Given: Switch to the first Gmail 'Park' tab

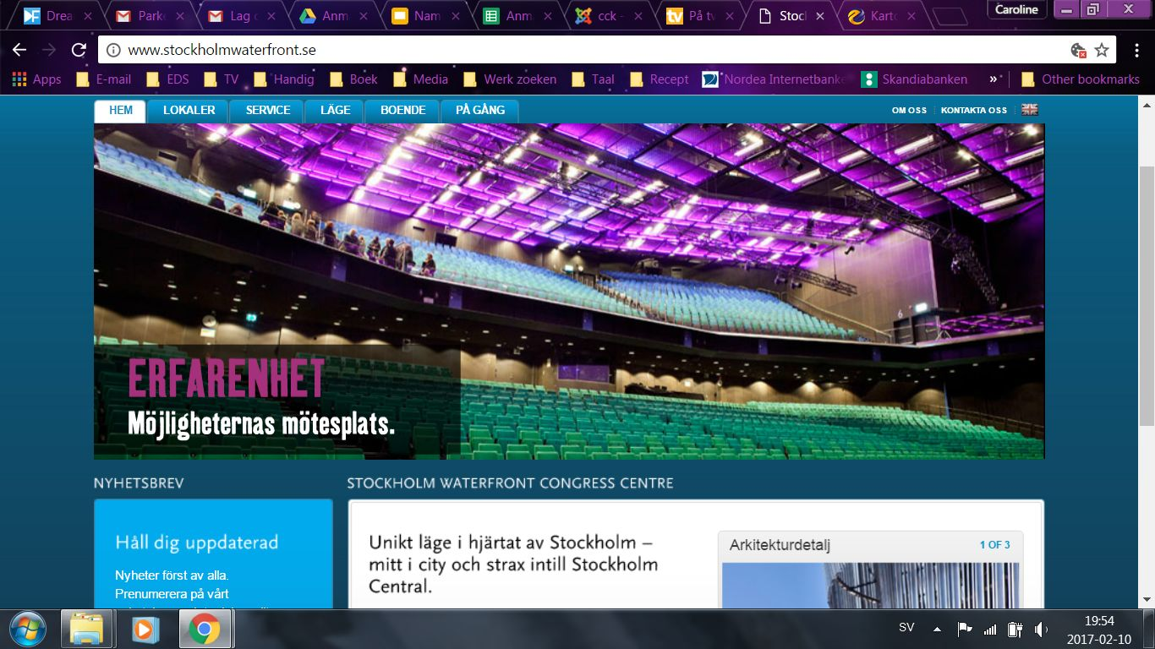Looking at the screenshot, I should click(x=149, y=16).
